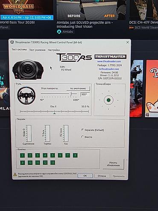Click button indicator 9
The image size is (158, 211).
point(23,163)
